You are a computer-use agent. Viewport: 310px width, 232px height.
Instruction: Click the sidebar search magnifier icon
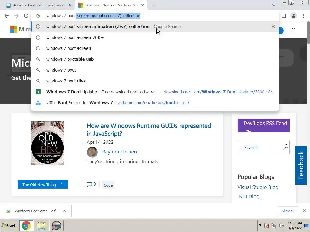285,147
